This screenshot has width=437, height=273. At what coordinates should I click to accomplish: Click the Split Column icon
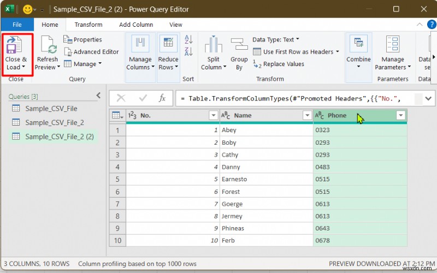pyautogui.click(x=213, y=45)
